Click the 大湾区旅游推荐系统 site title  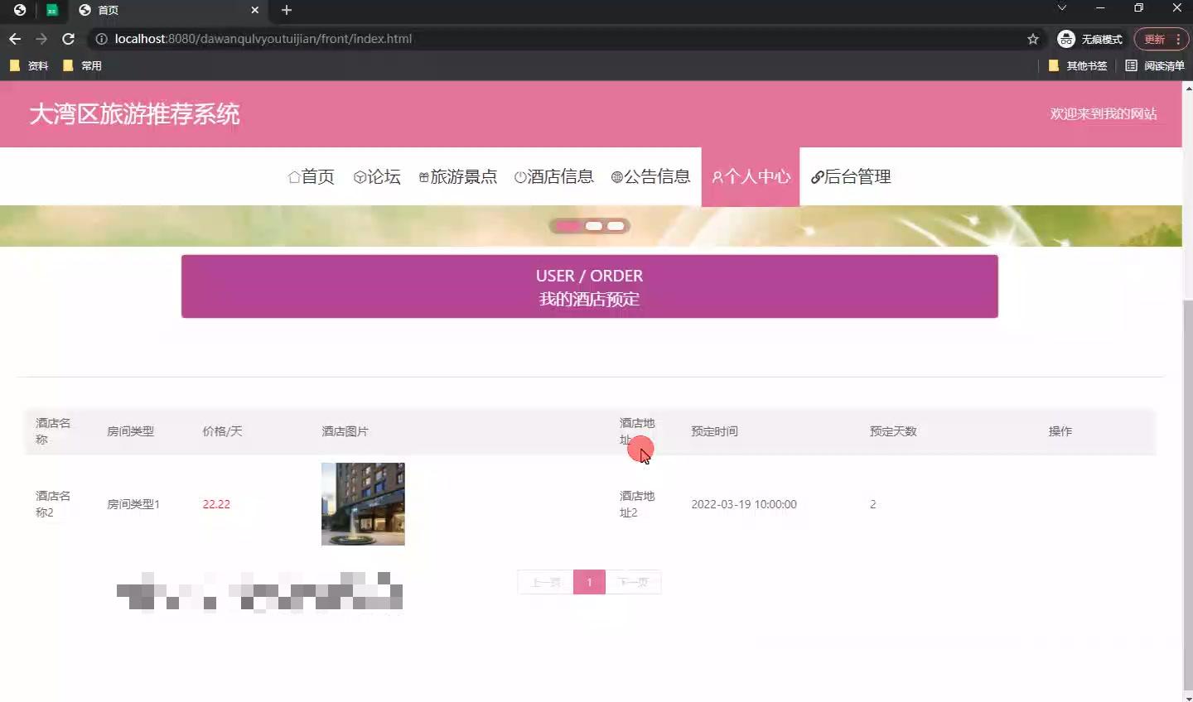[x=134, y=114]
